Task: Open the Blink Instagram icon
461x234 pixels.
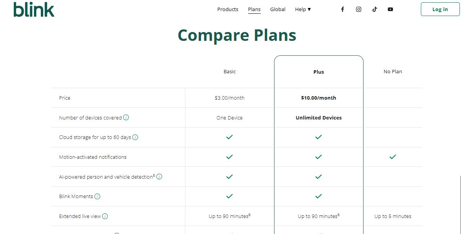Action: pyautogui.click(x=359, y=10)
